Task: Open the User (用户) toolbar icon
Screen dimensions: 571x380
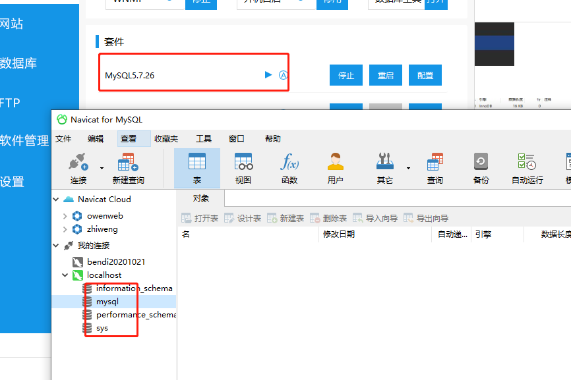Action: pos(336,162)
